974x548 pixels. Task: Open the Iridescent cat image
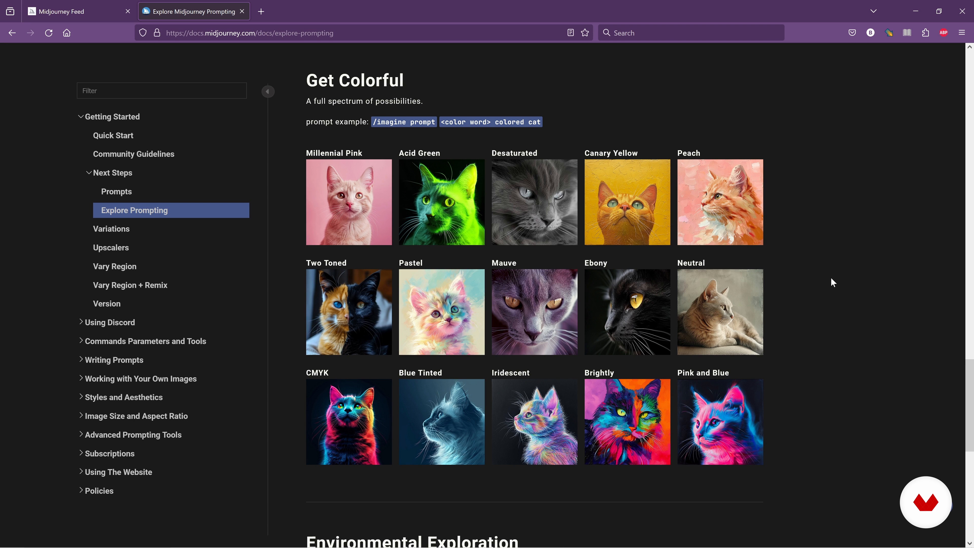pos(534,422)
